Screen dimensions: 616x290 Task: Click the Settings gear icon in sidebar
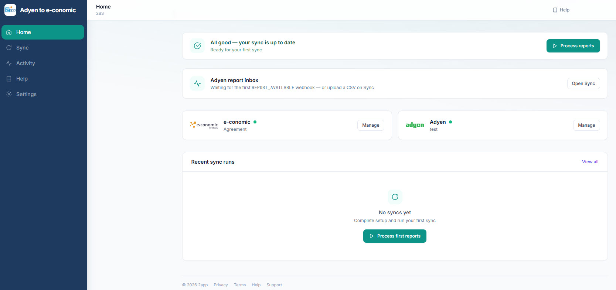click(9, 94)
